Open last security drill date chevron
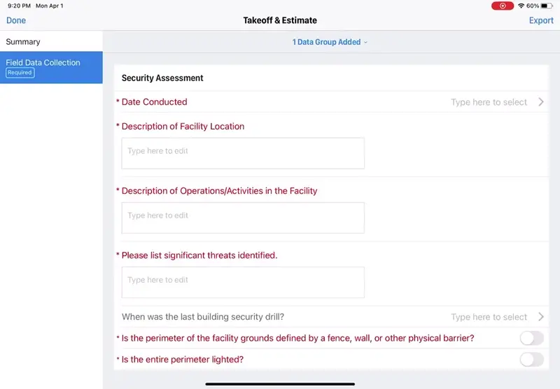The image size is (560, 389). [541, 317]
